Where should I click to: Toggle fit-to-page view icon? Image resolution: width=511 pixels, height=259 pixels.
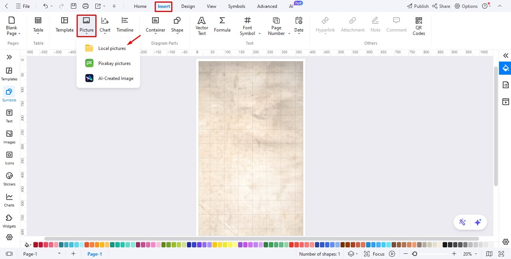501,254
